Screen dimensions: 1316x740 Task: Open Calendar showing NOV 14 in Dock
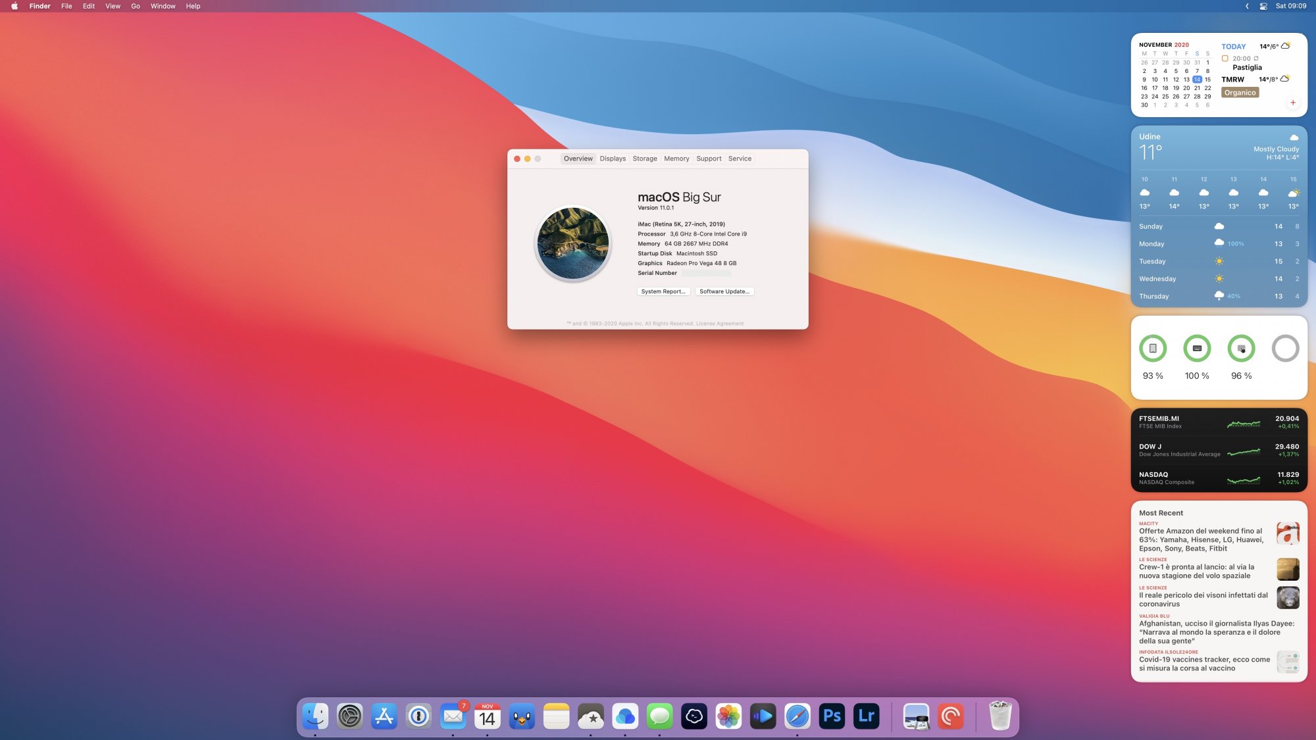click(x=488, y=716)
